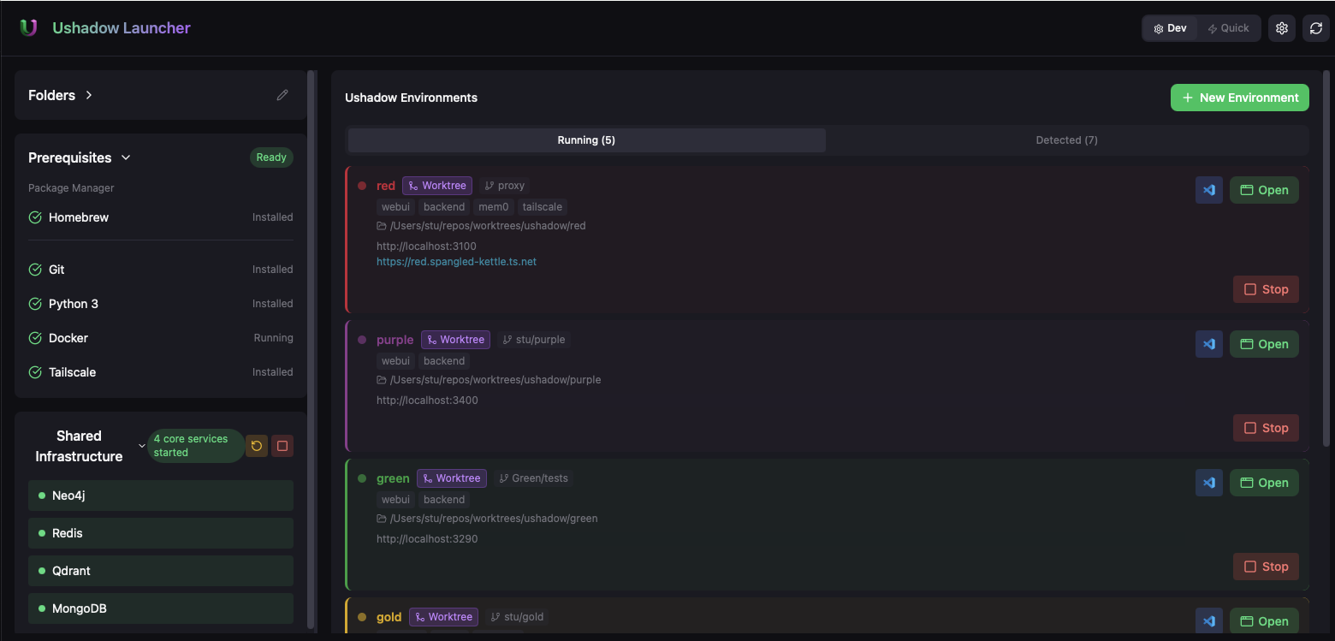Viewport: 1335px width, 641px height.
Task: Switch to Quick mode
Action: [x=1229, y=27]
